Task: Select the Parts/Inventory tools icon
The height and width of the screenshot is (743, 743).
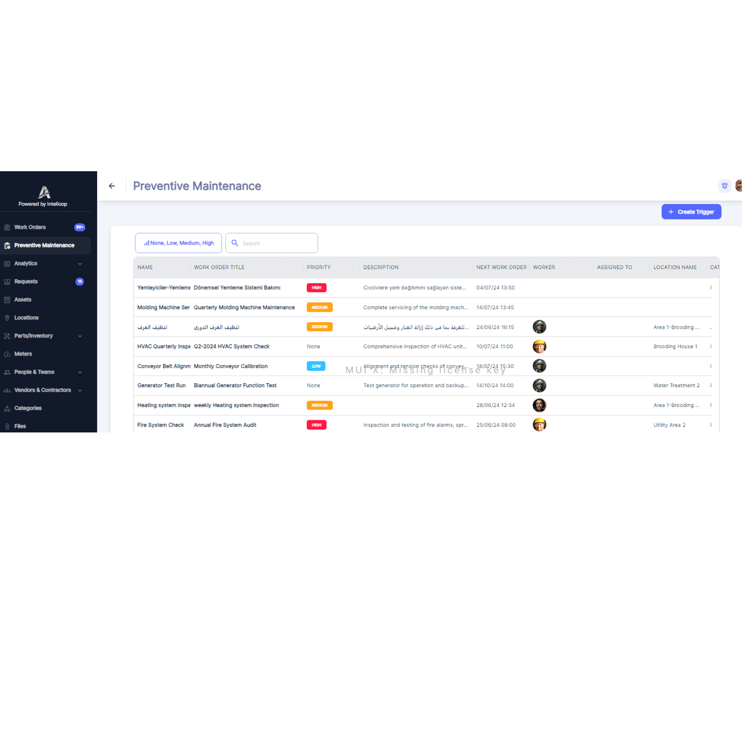Action: pos(6,336)
